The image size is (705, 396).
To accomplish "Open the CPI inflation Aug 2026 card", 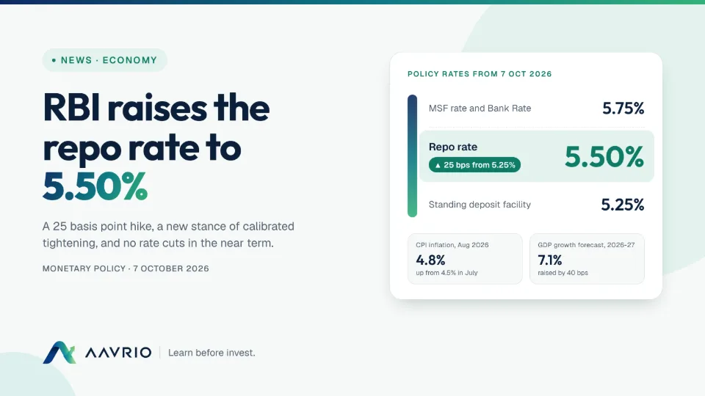I will pyautogui.click(x=465, y=259).
